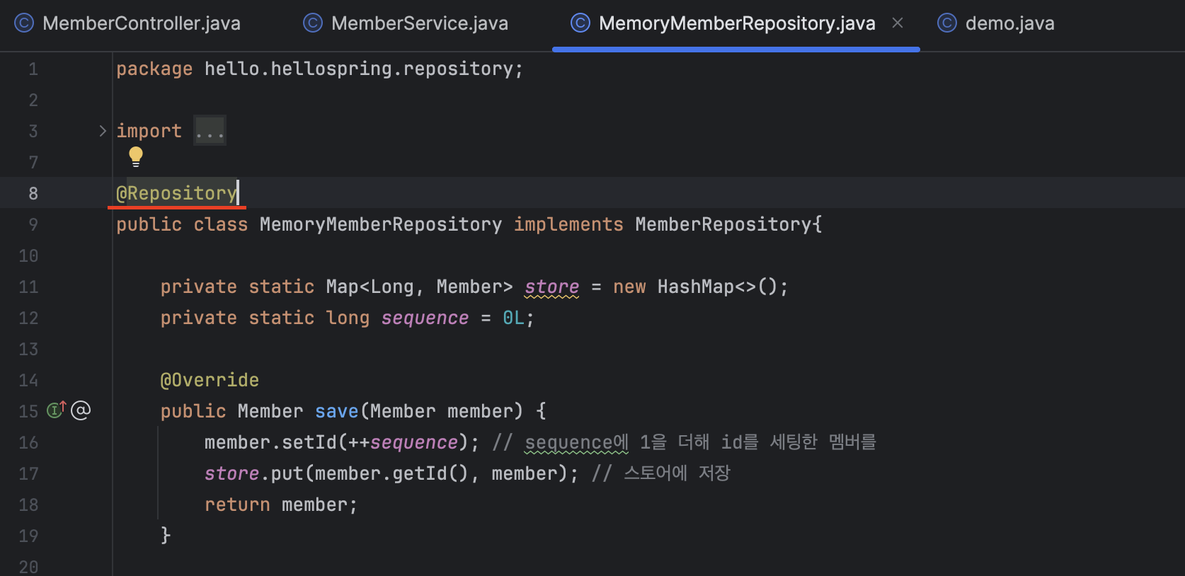Click the return member statement
Image resolution: width=1185 pixels, height=576 pixels.
pos(281,505)
